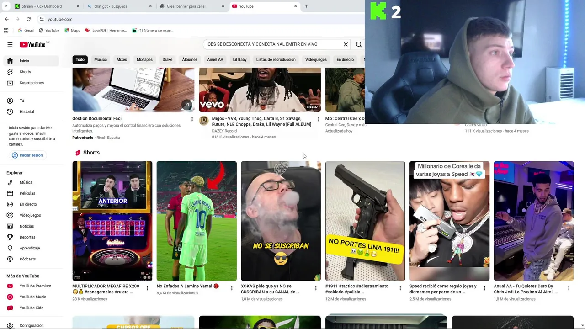585x329 pixels.
Task: Select the Drake filter chip
Action: [167, 60]
